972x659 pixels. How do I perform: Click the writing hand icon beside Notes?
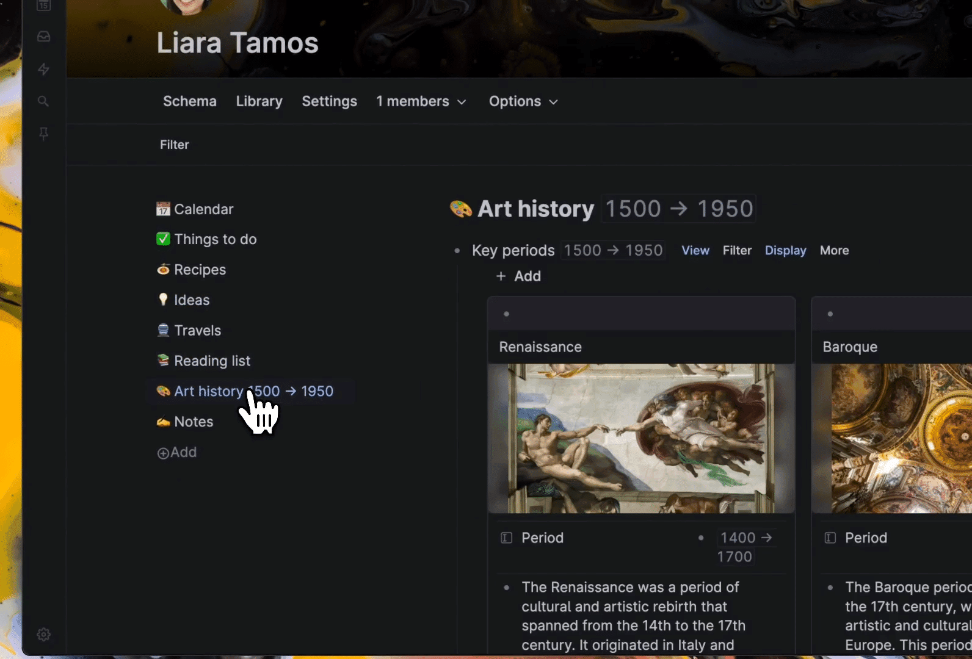pos(163,422)
